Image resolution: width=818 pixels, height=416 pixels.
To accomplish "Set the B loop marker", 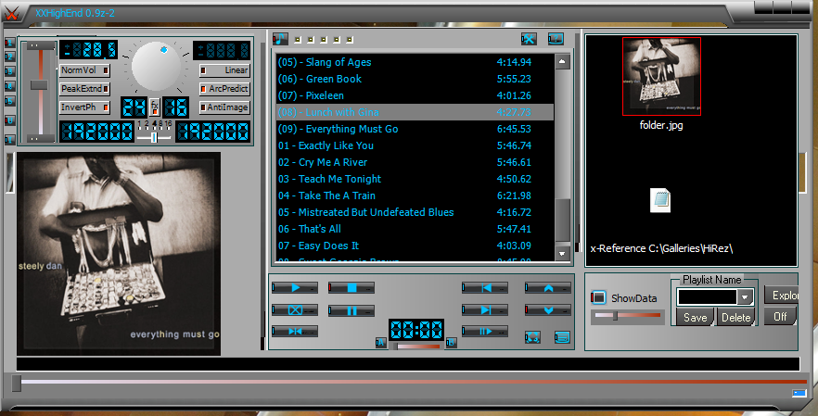I will (452, 343).
